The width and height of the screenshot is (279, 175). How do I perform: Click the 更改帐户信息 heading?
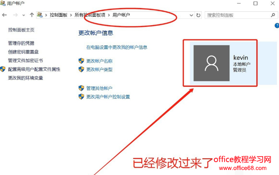(x=96, y=33)
